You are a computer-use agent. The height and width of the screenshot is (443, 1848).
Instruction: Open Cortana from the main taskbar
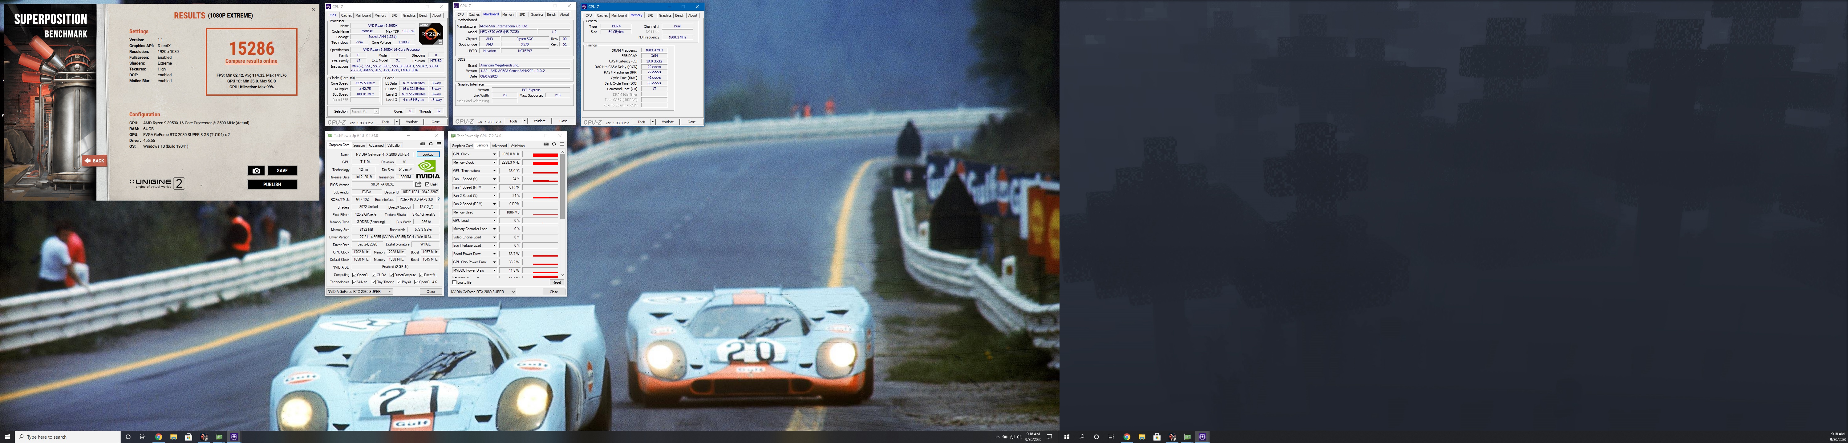[128, 437]
